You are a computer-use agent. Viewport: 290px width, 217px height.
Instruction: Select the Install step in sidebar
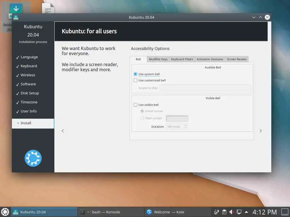(33, 123)
